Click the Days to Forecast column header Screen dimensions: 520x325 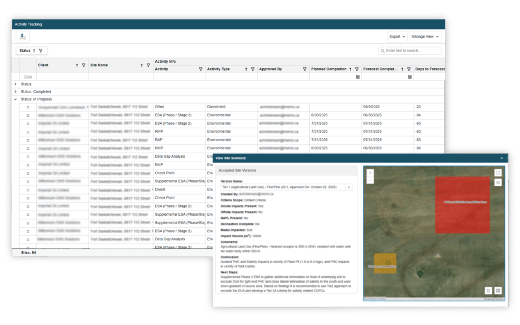click(430, 69)
